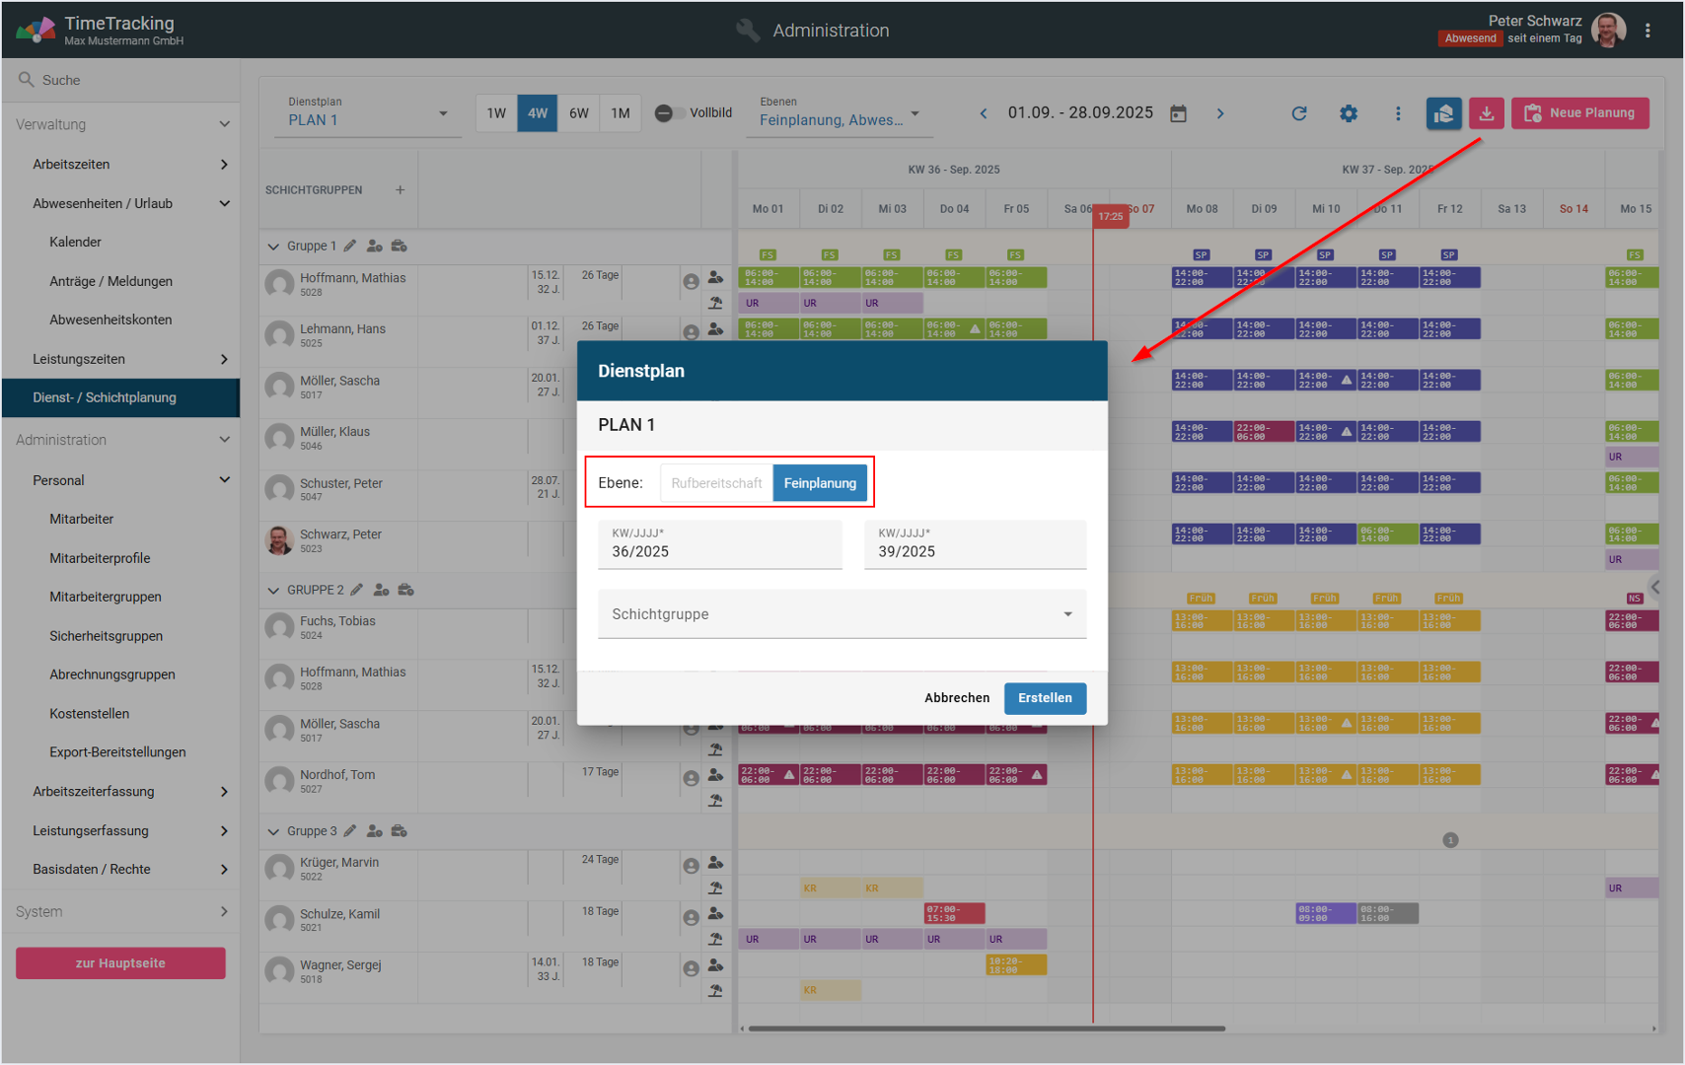Switch to the 6W view tab
This screenshot has width=1685, height=1065.
[x=579, y=113]
